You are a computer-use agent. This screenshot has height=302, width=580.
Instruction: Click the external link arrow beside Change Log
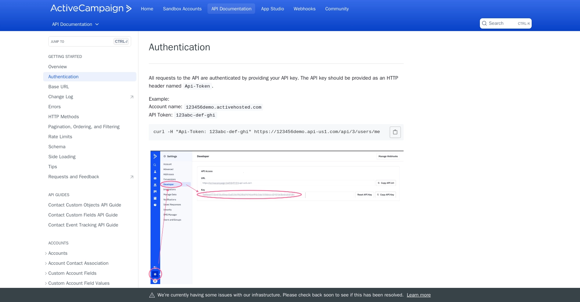132,97
